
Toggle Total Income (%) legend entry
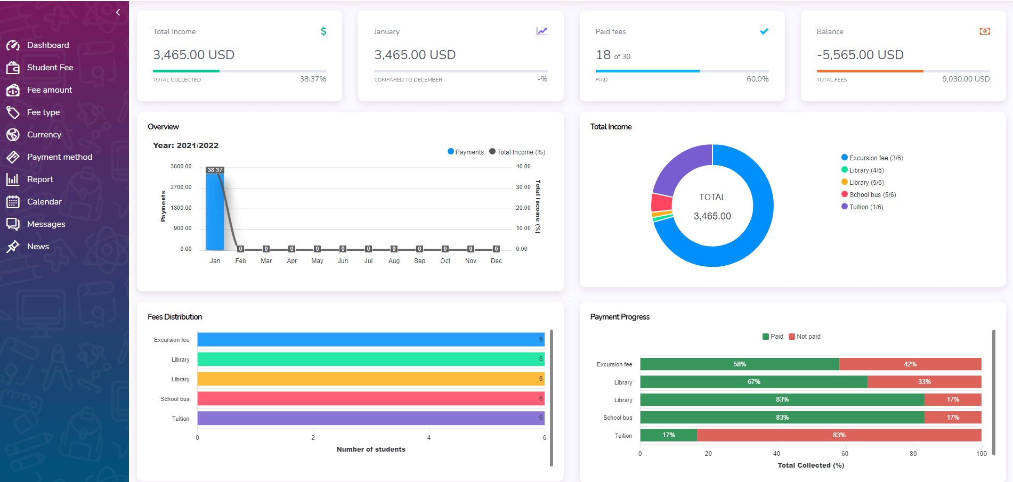[517, 152]
